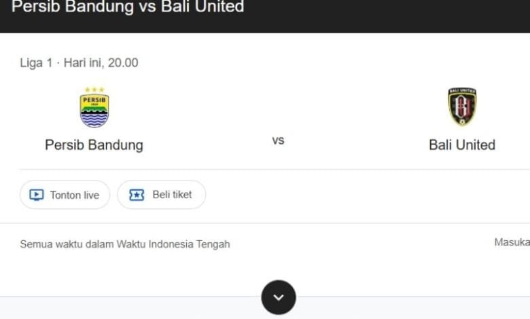Open the Bali United team name
This screenshot has width=530, height=319.
[x=462, y=145]
